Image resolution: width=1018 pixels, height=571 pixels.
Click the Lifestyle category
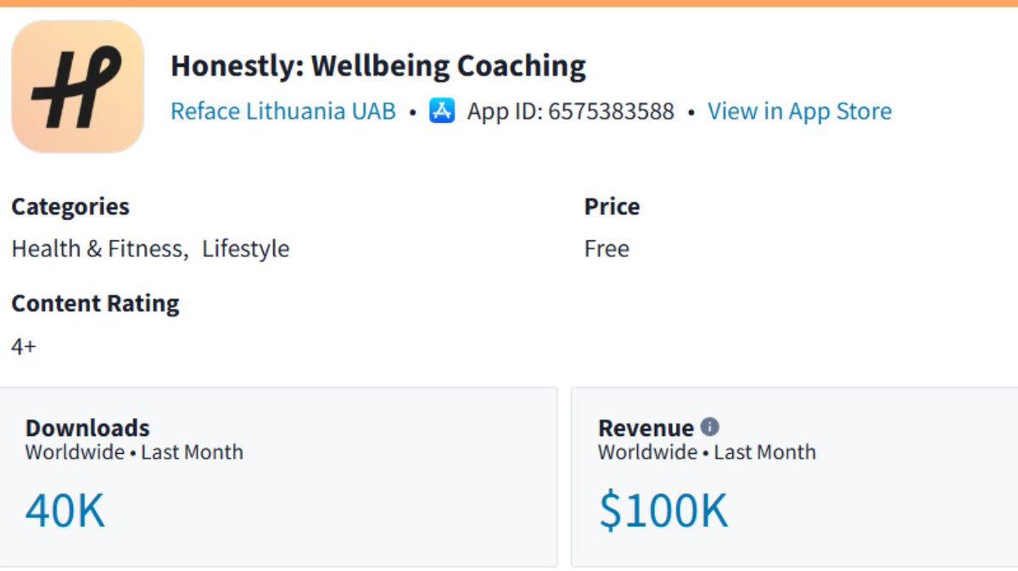click(246, 249)
